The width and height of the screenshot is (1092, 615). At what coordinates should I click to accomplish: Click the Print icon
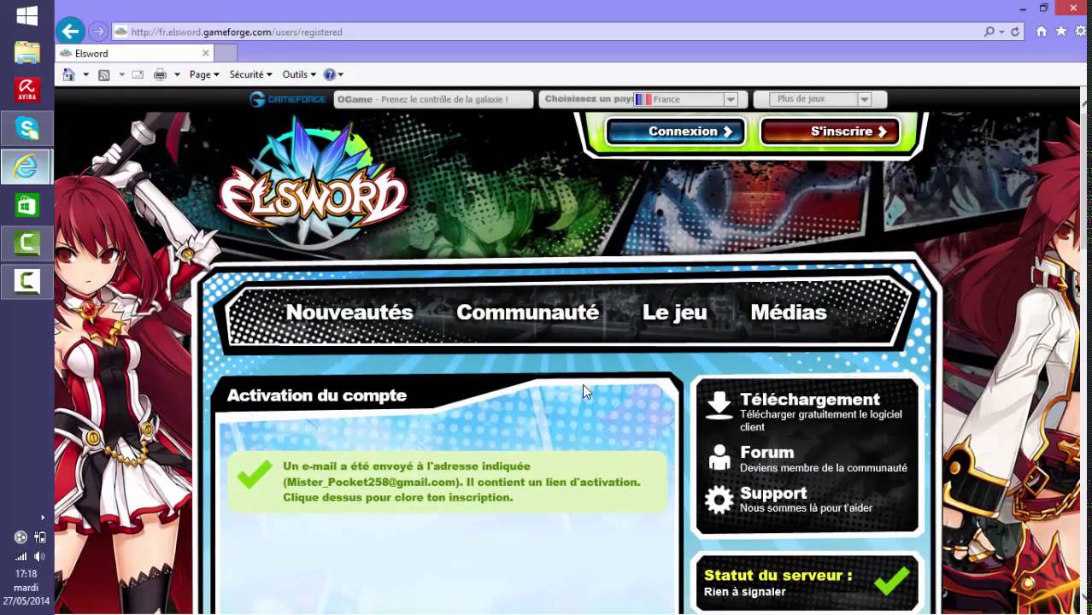[x=160, y=74]
